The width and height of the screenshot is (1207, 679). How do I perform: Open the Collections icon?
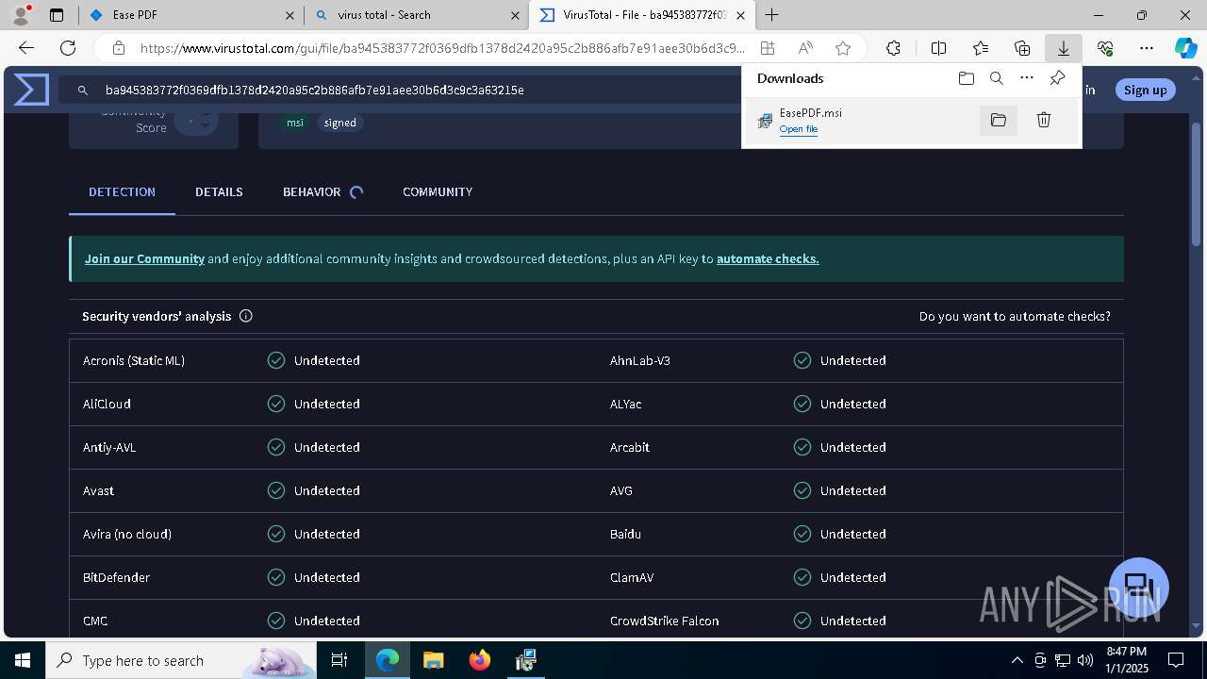pyautogui.click(x=1022, y=48)
